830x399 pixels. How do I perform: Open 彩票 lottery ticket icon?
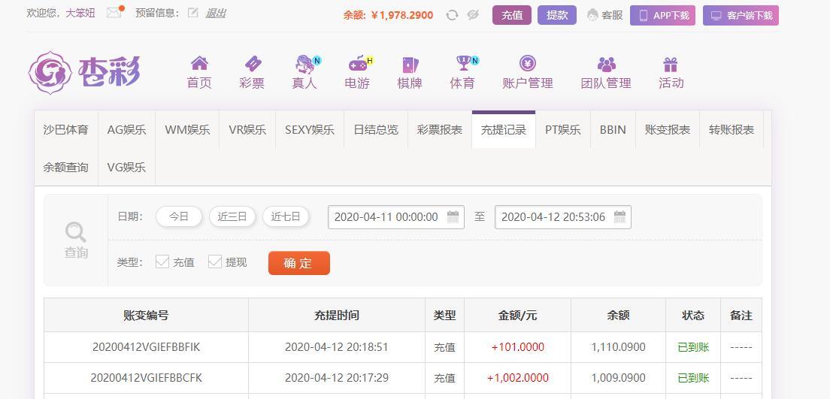point(252,64)
